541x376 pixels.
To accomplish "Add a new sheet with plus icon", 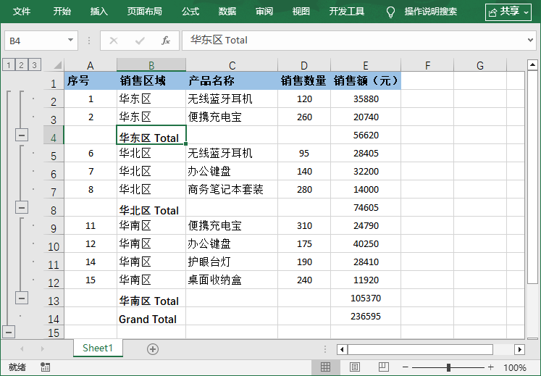I will tap(153, 349).
